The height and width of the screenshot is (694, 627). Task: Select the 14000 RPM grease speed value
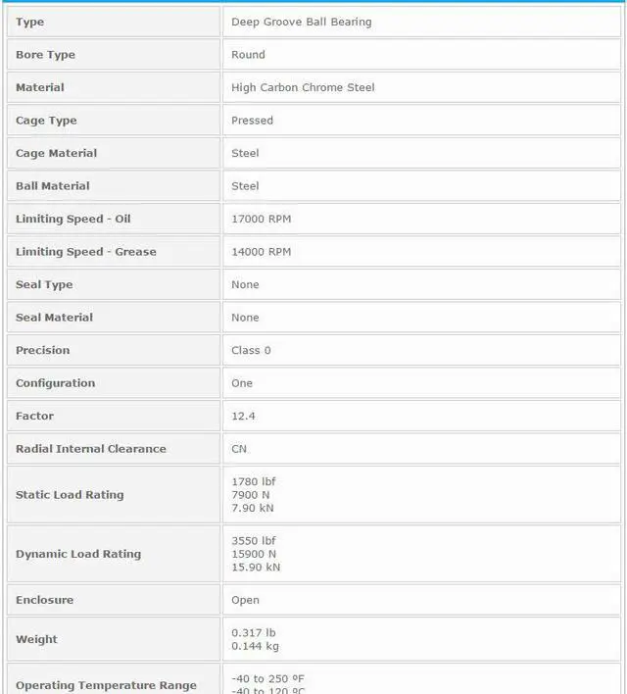click(261, 252)
